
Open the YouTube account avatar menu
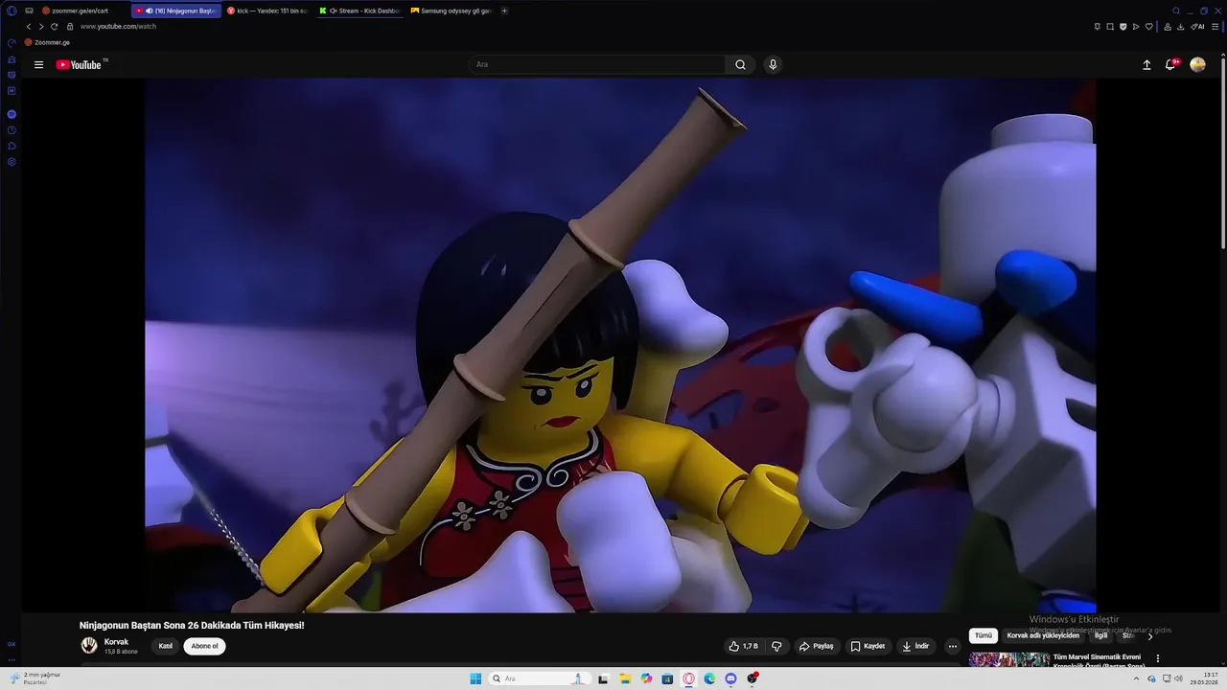pos(1197,65)
